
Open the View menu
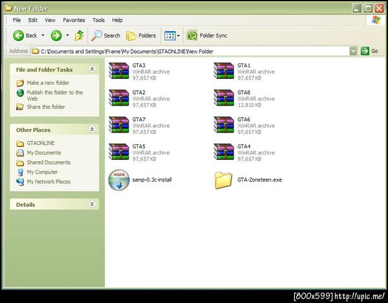pos(50,20)
